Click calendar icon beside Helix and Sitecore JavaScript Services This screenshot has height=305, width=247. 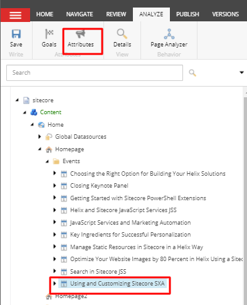coord(64,210)
